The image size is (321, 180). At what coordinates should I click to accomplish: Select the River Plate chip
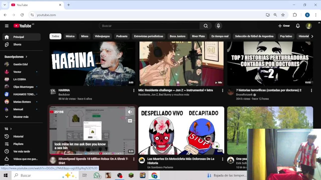coord(198,36)
